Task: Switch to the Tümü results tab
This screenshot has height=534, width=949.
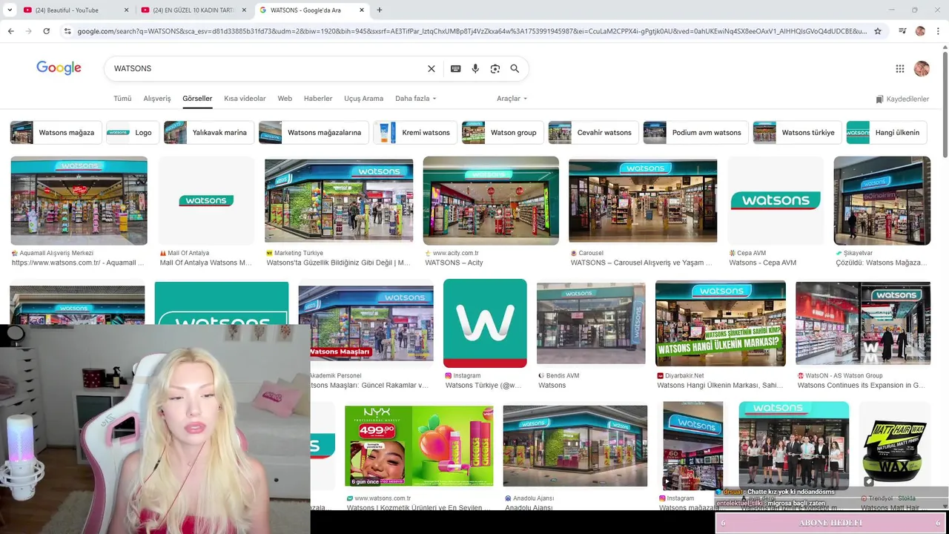Action: 122,99
